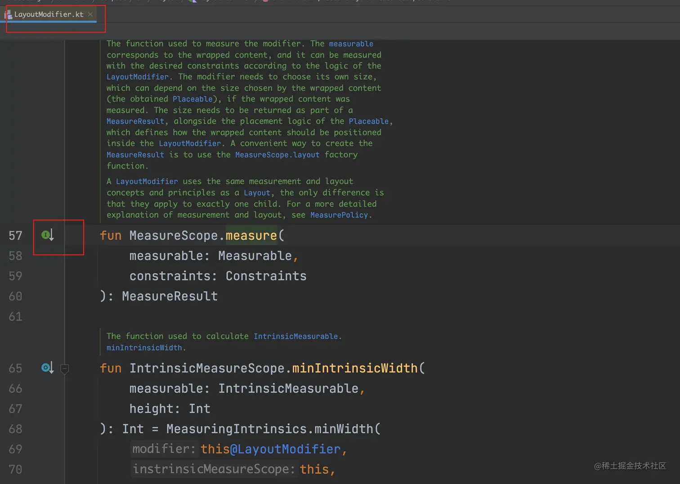Close the LayoutModifier.kt editor tab

pos(90,14)
